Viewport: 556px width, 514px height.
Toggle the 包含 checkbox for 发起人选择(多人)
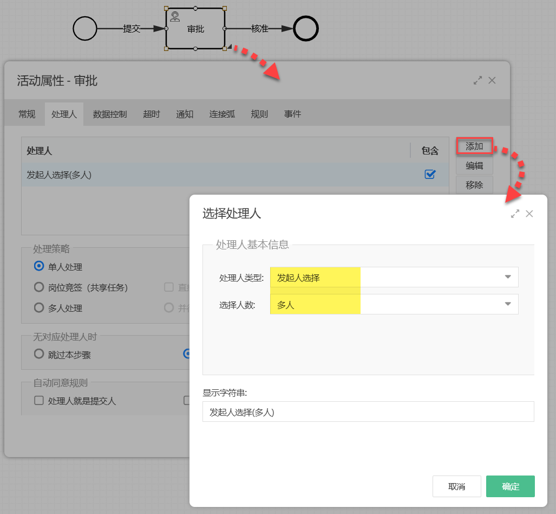click(x=429, y=174)
